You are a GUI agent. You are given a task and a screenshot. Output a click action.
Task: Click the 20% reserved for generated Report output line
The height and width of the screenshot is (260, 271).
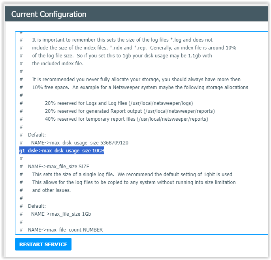(x=117, y=111)
